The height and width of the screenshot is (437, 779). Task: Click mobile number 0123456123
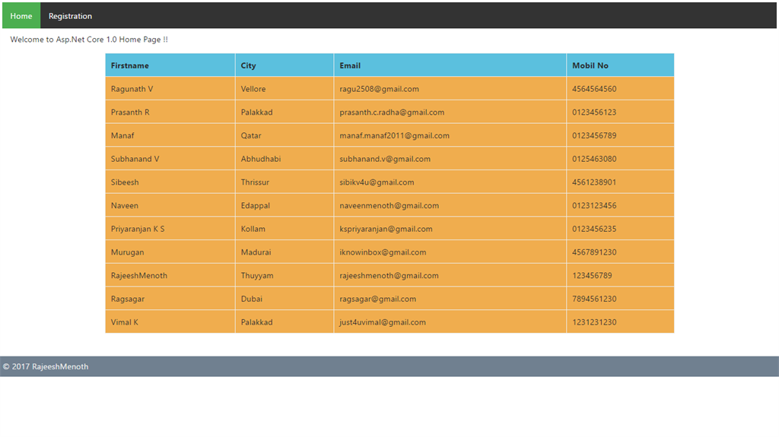click(594, 112)
